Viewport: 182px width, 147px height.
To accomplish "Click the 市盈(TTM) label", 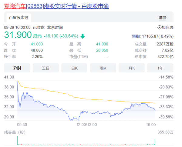I will [79, 57].
